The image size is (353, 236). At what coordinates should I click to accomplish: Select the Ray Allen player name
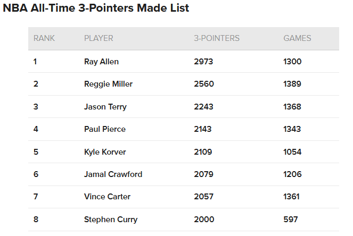tap(101, 62)
